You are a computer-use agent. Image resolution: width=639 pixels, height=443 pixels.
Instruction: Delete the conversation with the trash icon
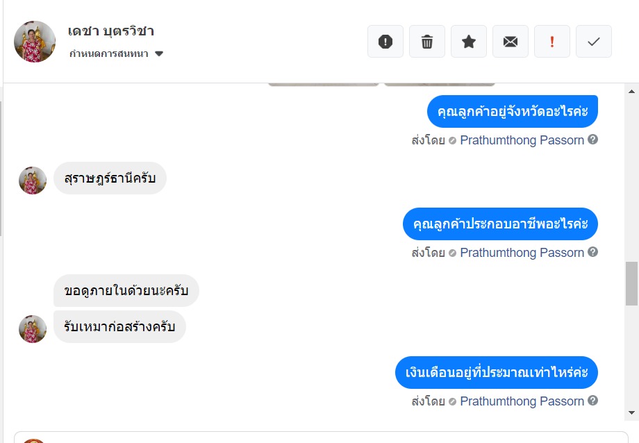coord(427,42)
